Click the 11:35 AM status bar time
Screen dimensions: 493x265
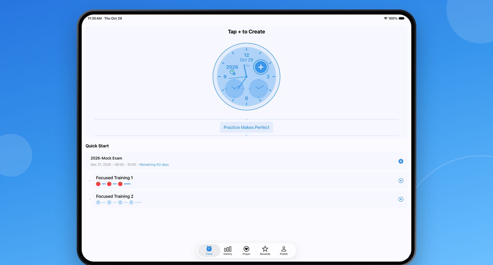pos(95,18)
